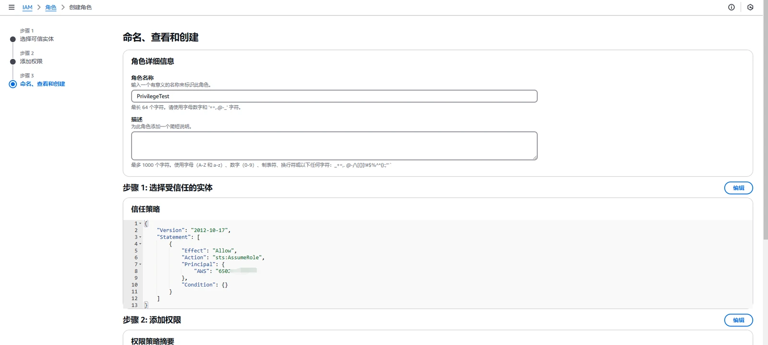Select step 2 添加权限

coord(31,61)
